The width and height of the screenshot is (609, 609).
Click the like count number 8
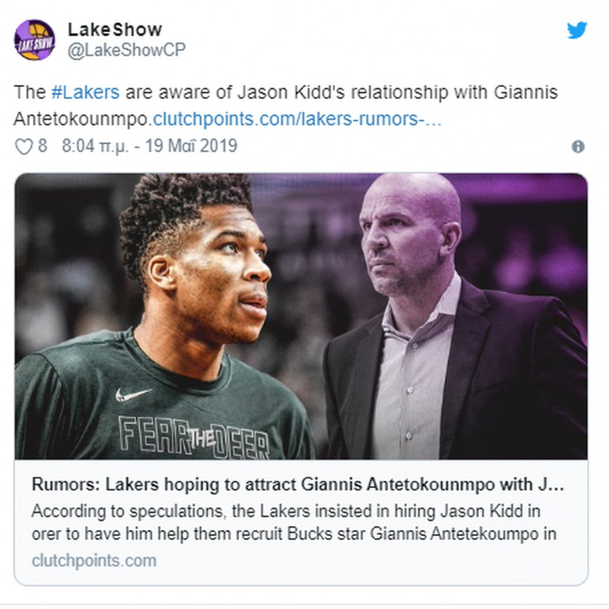click(42, 146)
